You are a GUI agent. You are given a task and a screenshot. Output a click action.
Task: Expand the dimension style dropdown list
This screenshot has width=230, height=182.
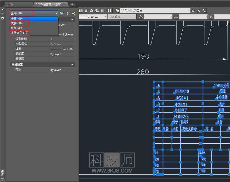[206, 17]
